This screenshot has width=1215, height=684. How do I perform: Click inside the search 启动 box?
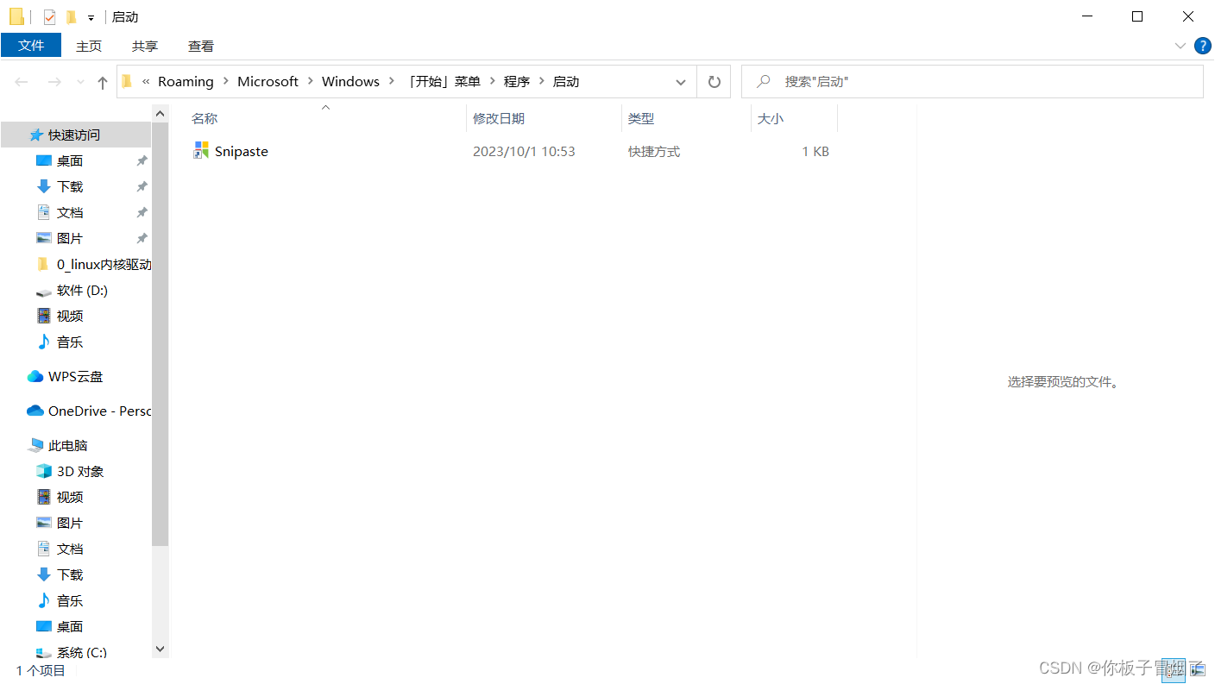949,81
